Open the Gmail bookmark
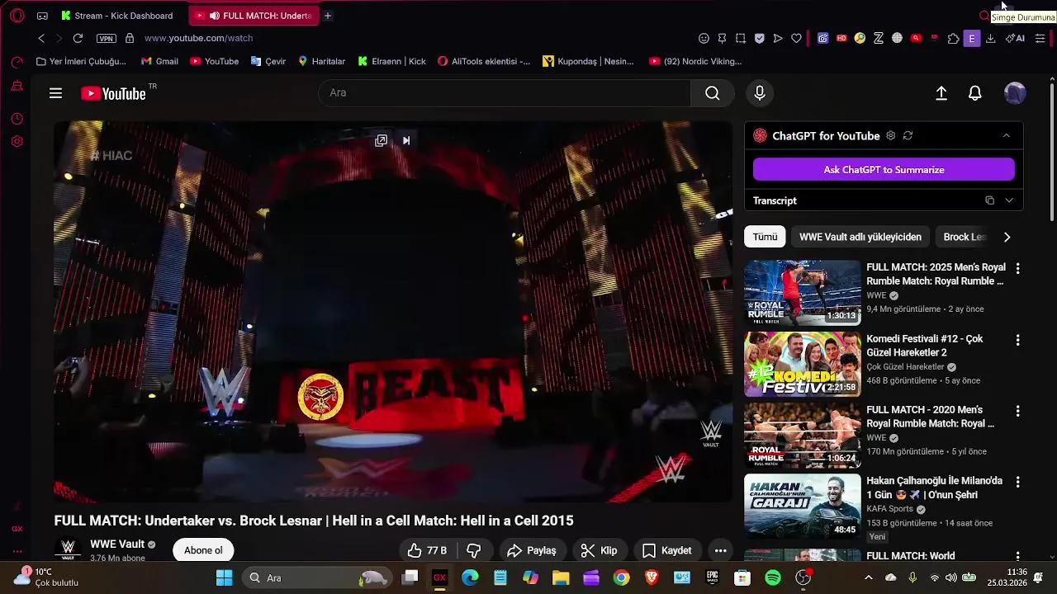This screenshot has height=594, width=1057. 159,61
